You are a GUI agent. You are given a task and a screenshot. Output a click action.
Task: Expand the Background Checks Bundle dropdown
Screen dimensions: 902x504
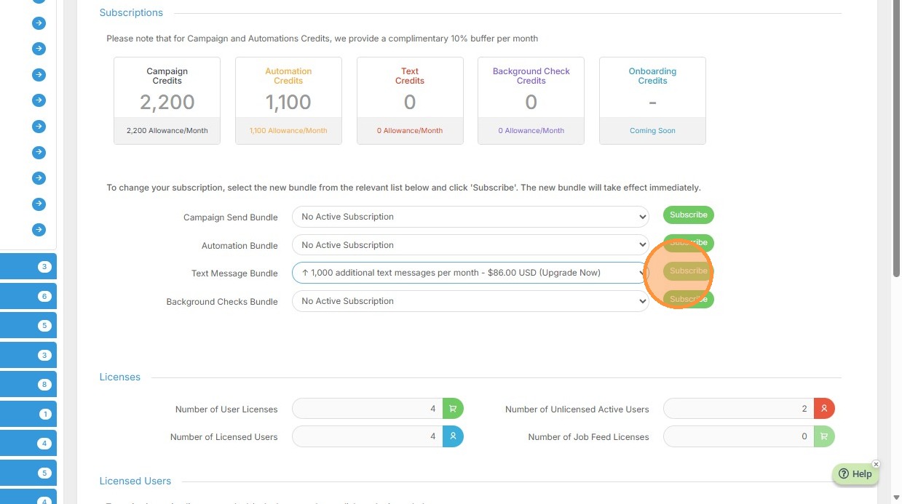(x=470, y=301)
